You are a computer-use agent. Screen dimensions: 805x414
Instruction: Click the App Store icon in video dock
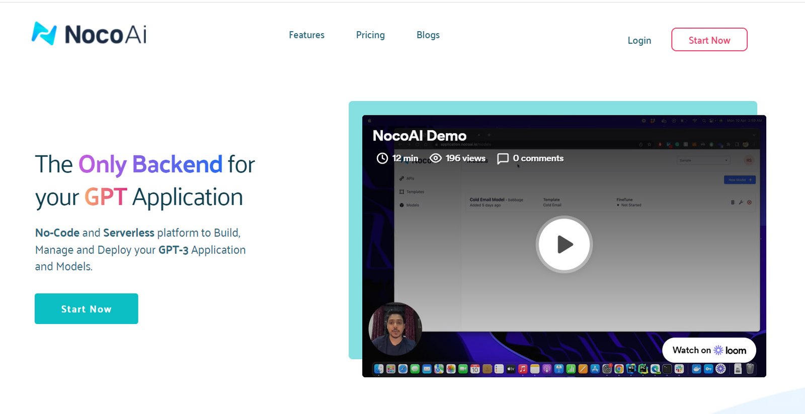click(x=595, y=369)
